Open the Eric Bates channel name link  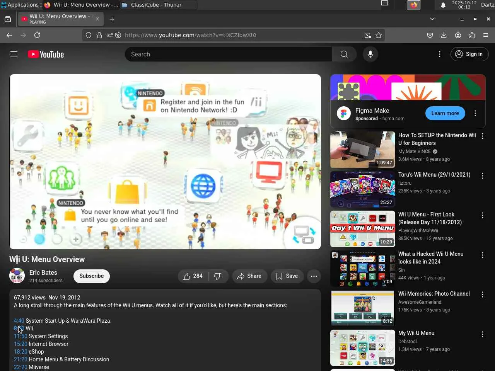[43, 272]
